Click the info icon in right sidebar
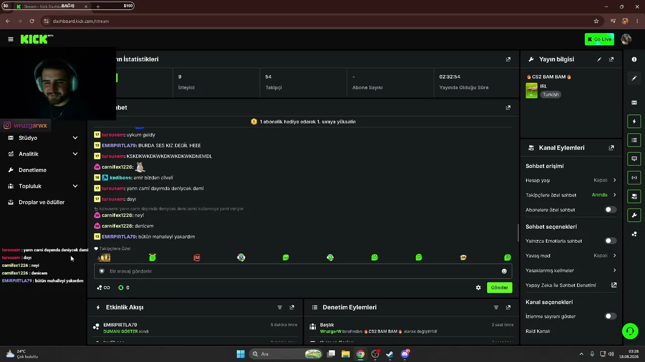 [634, 59]
